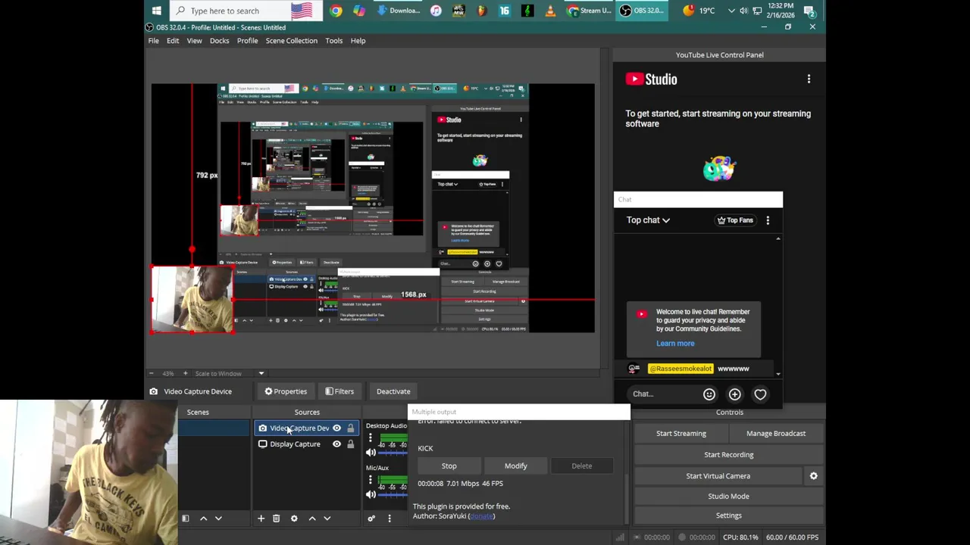Click Start Streaming button
The height and width of the screenshot is (545, 970).
681,434
